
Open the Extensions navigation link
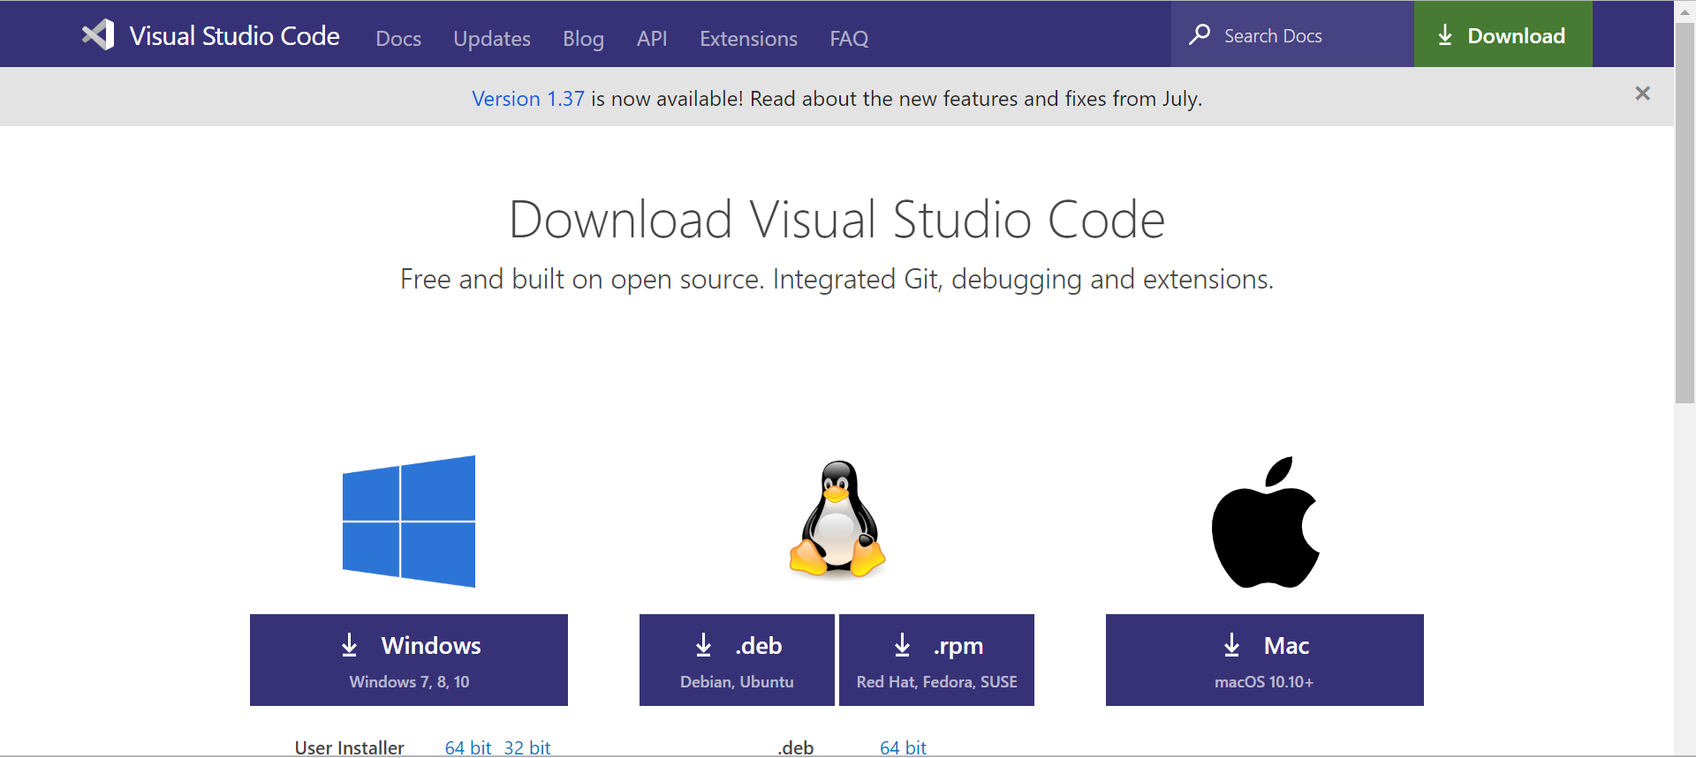(x=748, y=39)
